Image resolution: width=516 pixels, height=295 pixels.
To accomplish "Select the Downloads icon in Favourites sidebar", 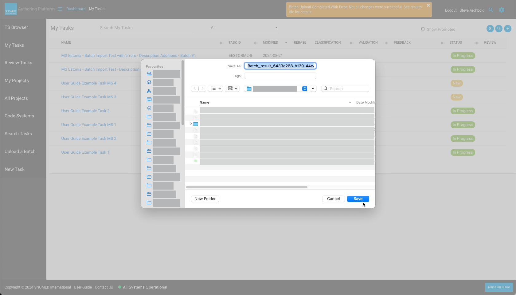I will tap(149, 108).
